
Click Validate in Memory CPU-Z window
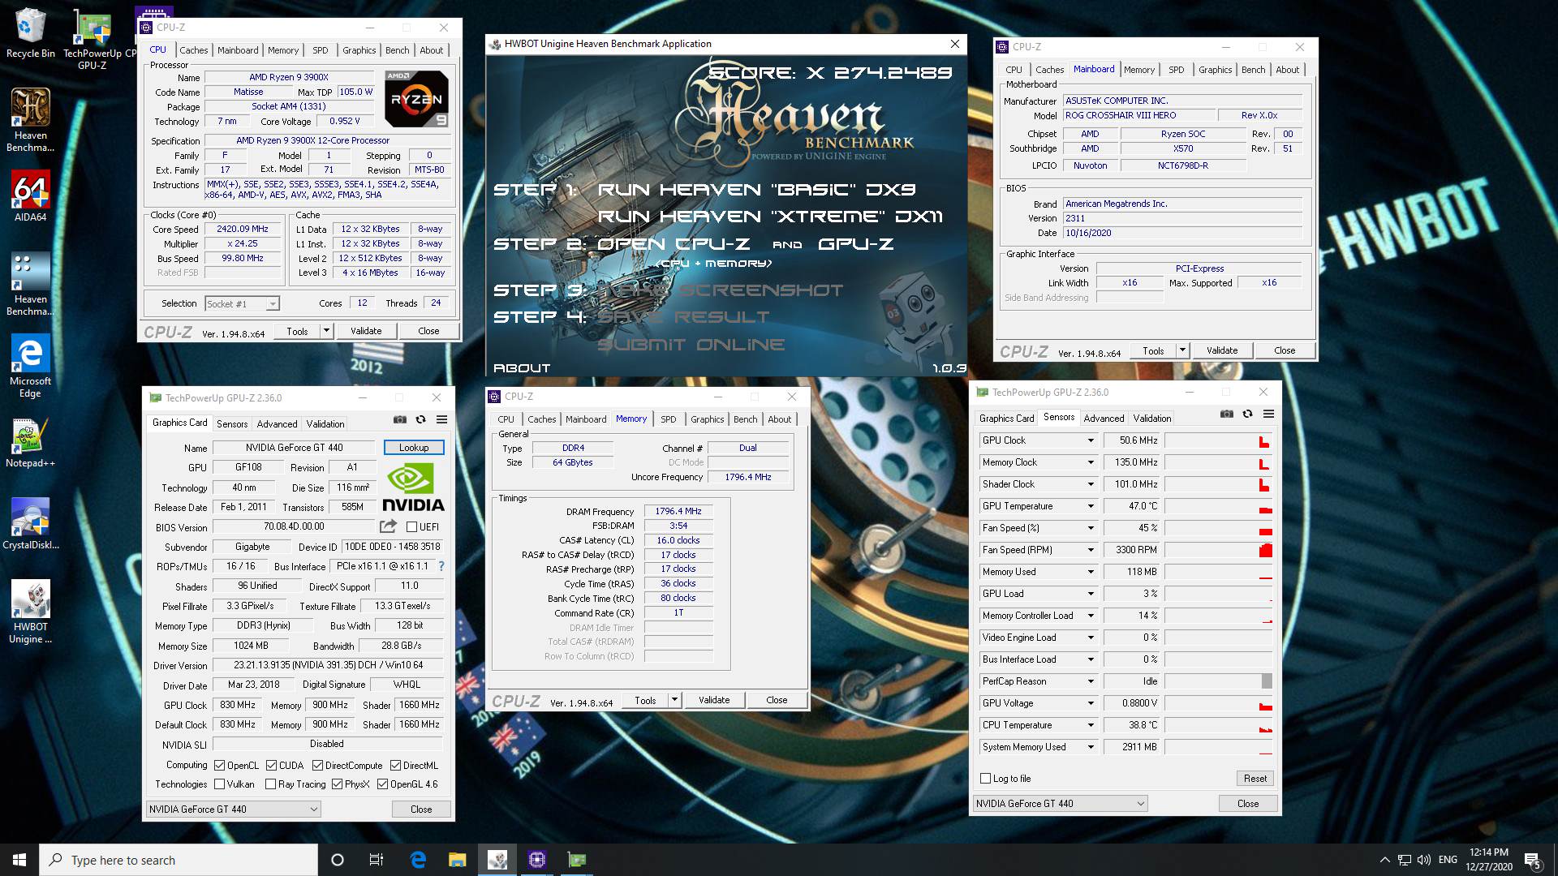click(x=714, y=700)
